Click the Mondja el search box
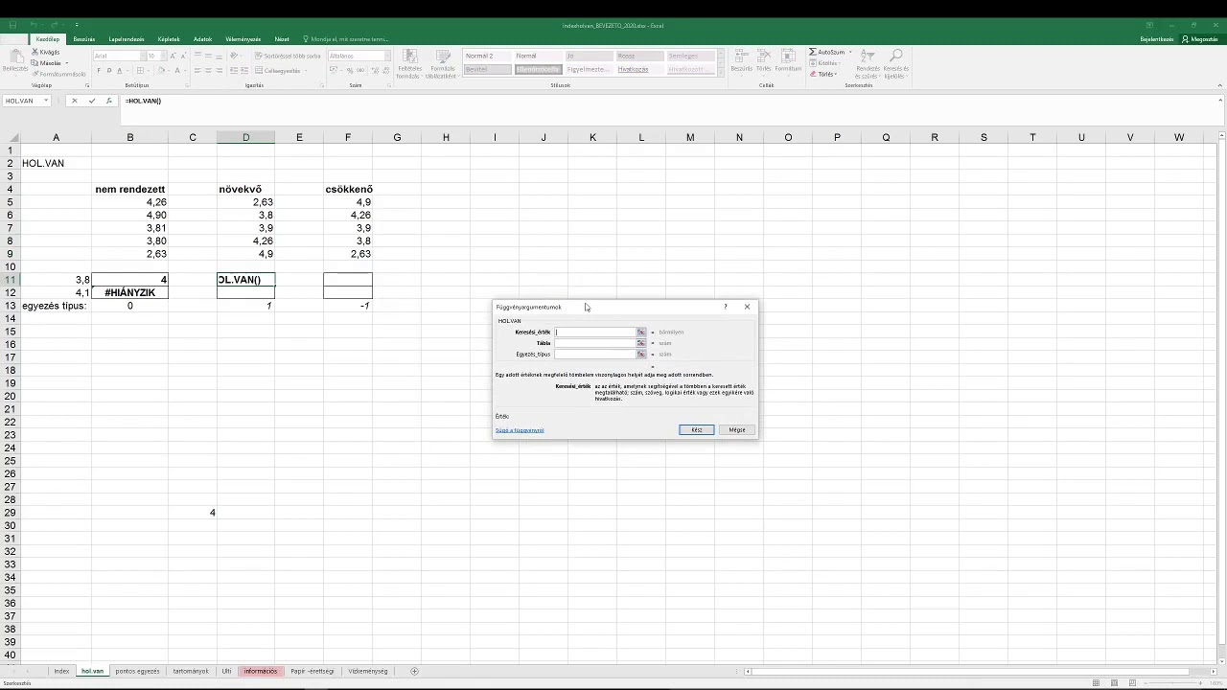Viewport: 1227px width, 690px height. point(345,39)
